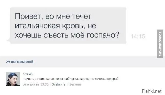The image size is (165, 95).
Task: Click the 29 высказываній comments header
Action: point(20,62)
